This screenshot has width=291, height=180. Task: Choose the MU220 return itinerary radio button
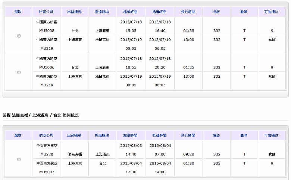19,159
